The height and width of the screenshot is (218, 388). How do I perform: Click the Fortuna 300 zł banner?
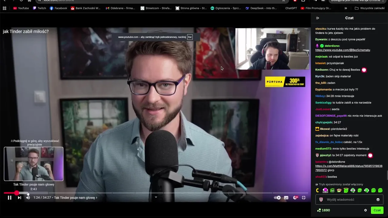pyautogui.click(x=285, y=82)
